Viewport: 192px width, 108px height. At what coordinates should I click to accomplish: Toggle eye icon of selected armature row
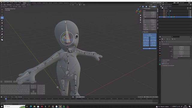click(x=189, y=17)
